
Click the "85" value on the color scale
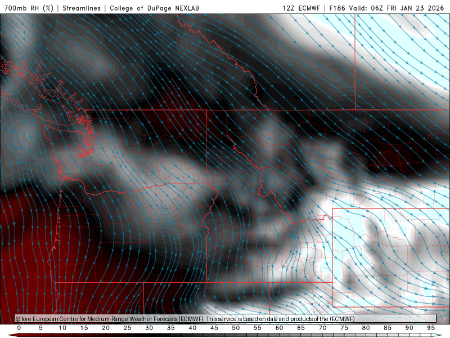388,328
